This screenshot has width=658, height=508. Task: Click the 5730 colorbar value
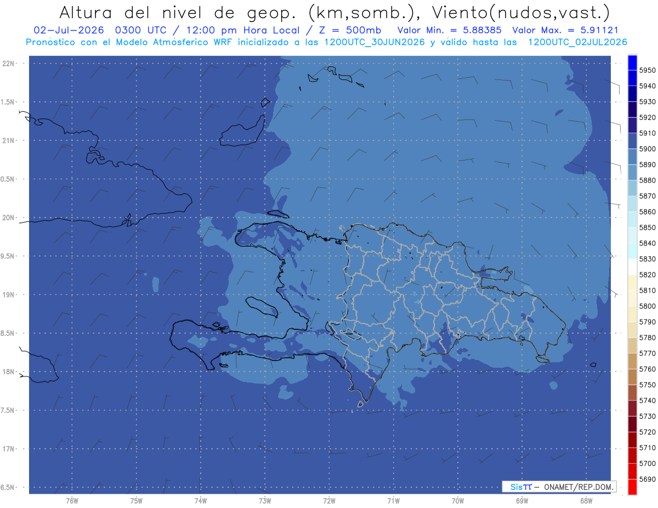[648, 416]
